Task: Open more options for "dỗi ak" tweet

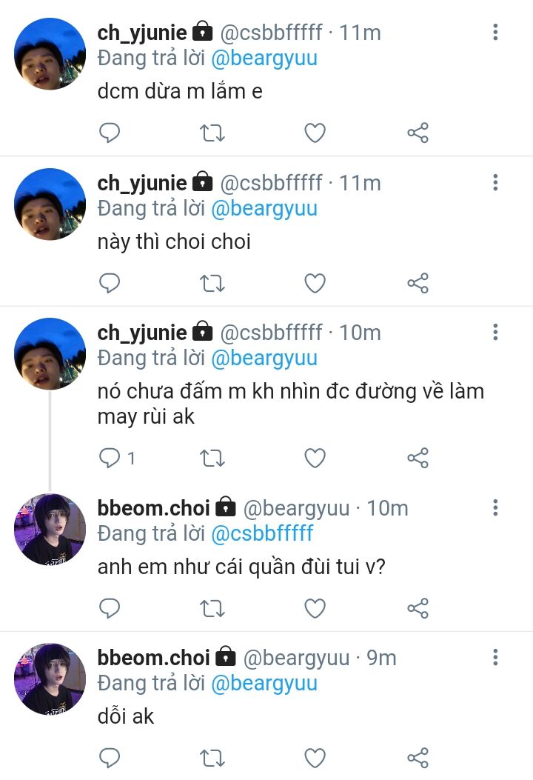Action: click(x=495, y=657)
